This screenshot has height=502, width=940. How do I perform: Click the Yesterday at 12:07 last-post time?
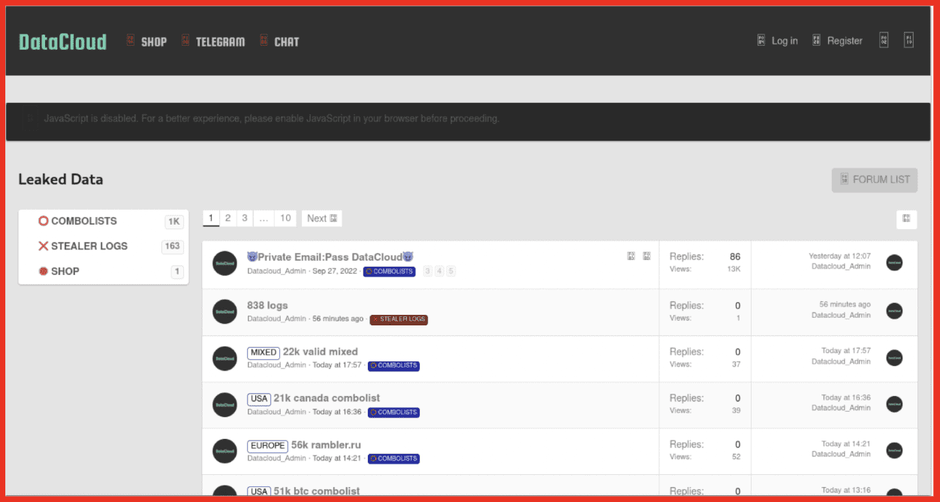tap(839, 256)
